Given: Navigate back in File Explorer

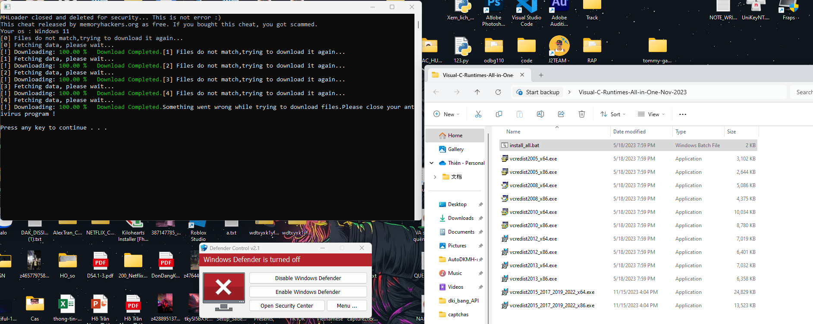Looking at the screenshot, I should tap(436, 92).
